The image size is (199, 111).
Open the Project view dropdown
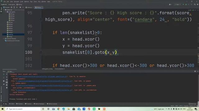point(6,7)
